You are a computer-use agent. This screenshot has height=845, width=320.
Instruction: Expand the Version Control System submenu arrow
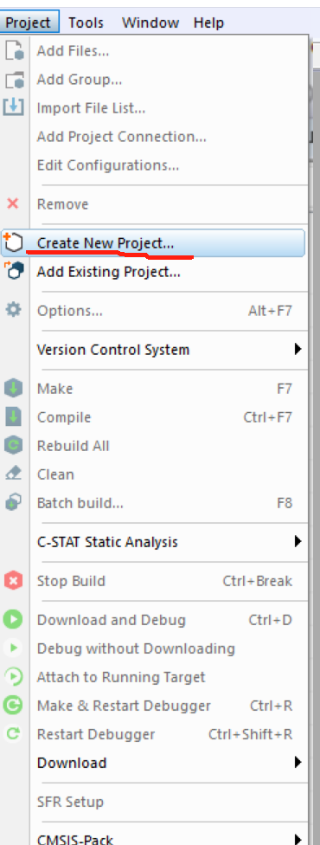click(x=298, y=349)
